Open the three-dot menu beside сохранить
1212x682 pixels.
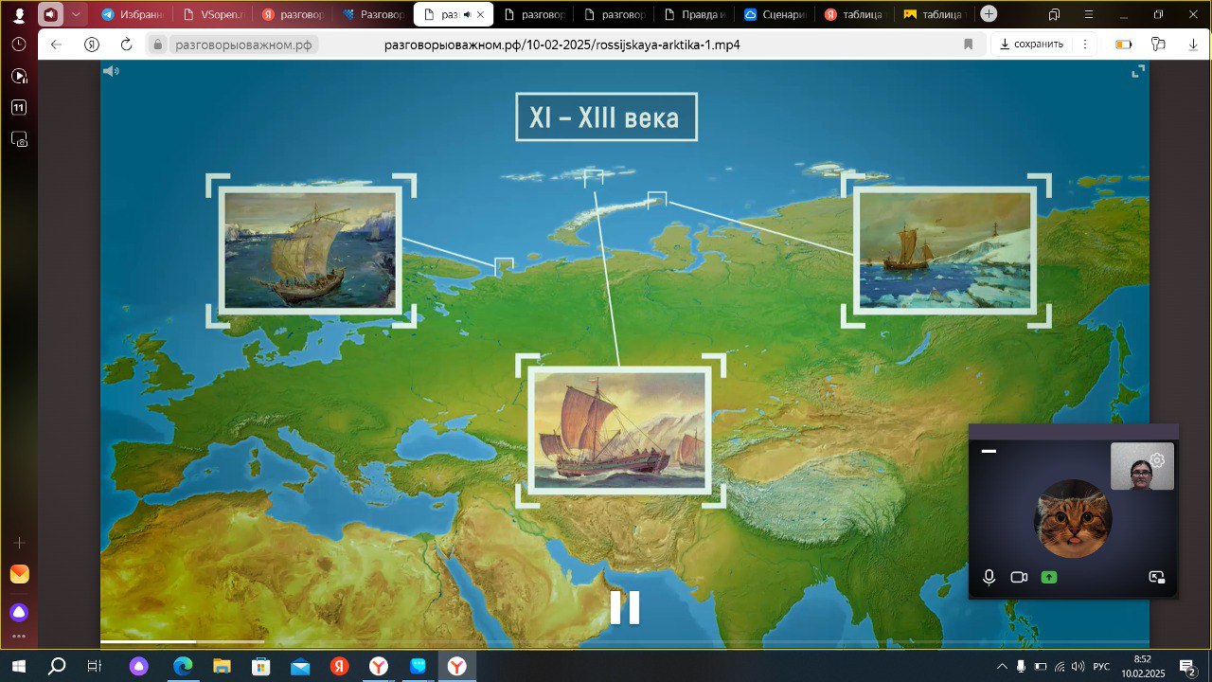(x=1084, y=45)
